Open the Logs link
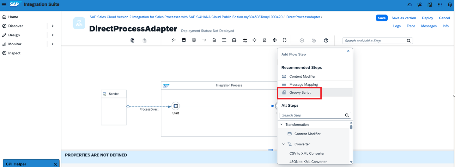Image resolution: width=455 pixels, height=167 pixels. [x=397, y=26]
